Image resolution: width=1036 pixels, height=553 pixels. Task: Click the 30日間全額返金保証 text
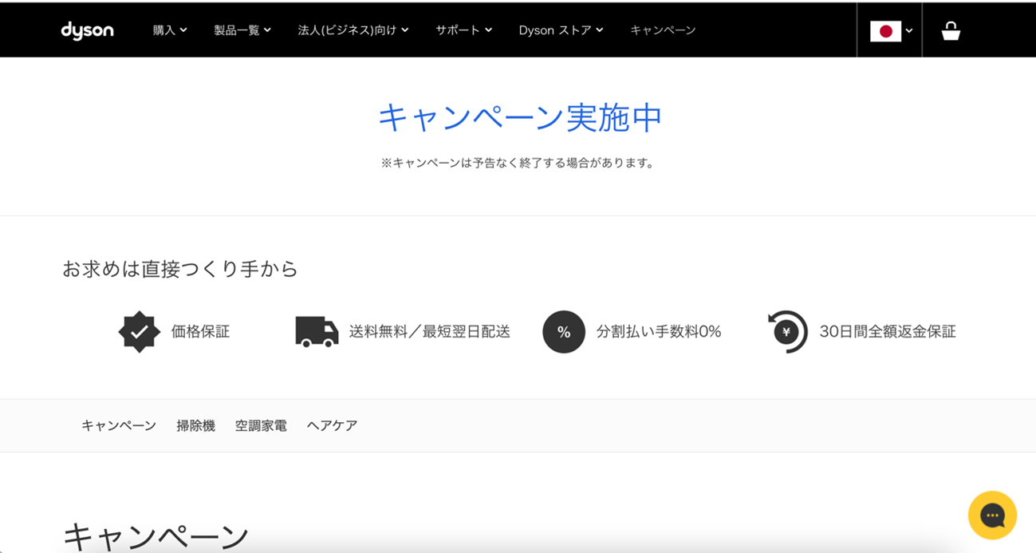[x=887, y=332]
